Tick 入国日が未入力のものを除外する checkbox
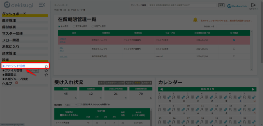Viewport: 263px width, 126px height. tap(79, 104)
